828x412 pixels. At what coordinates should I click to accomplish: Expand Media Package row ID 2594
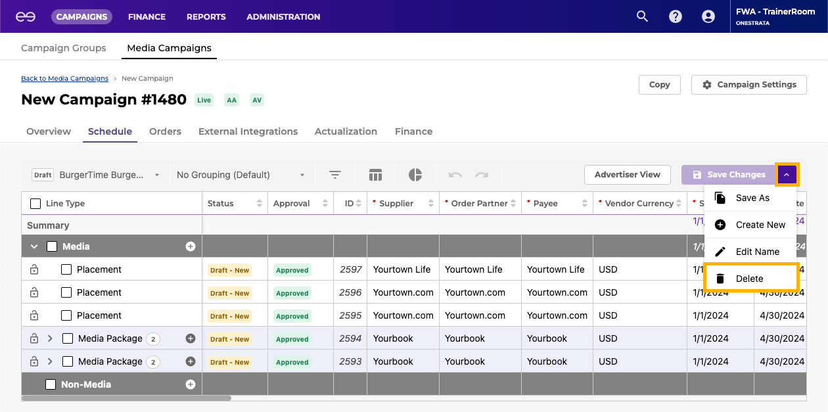50,338
